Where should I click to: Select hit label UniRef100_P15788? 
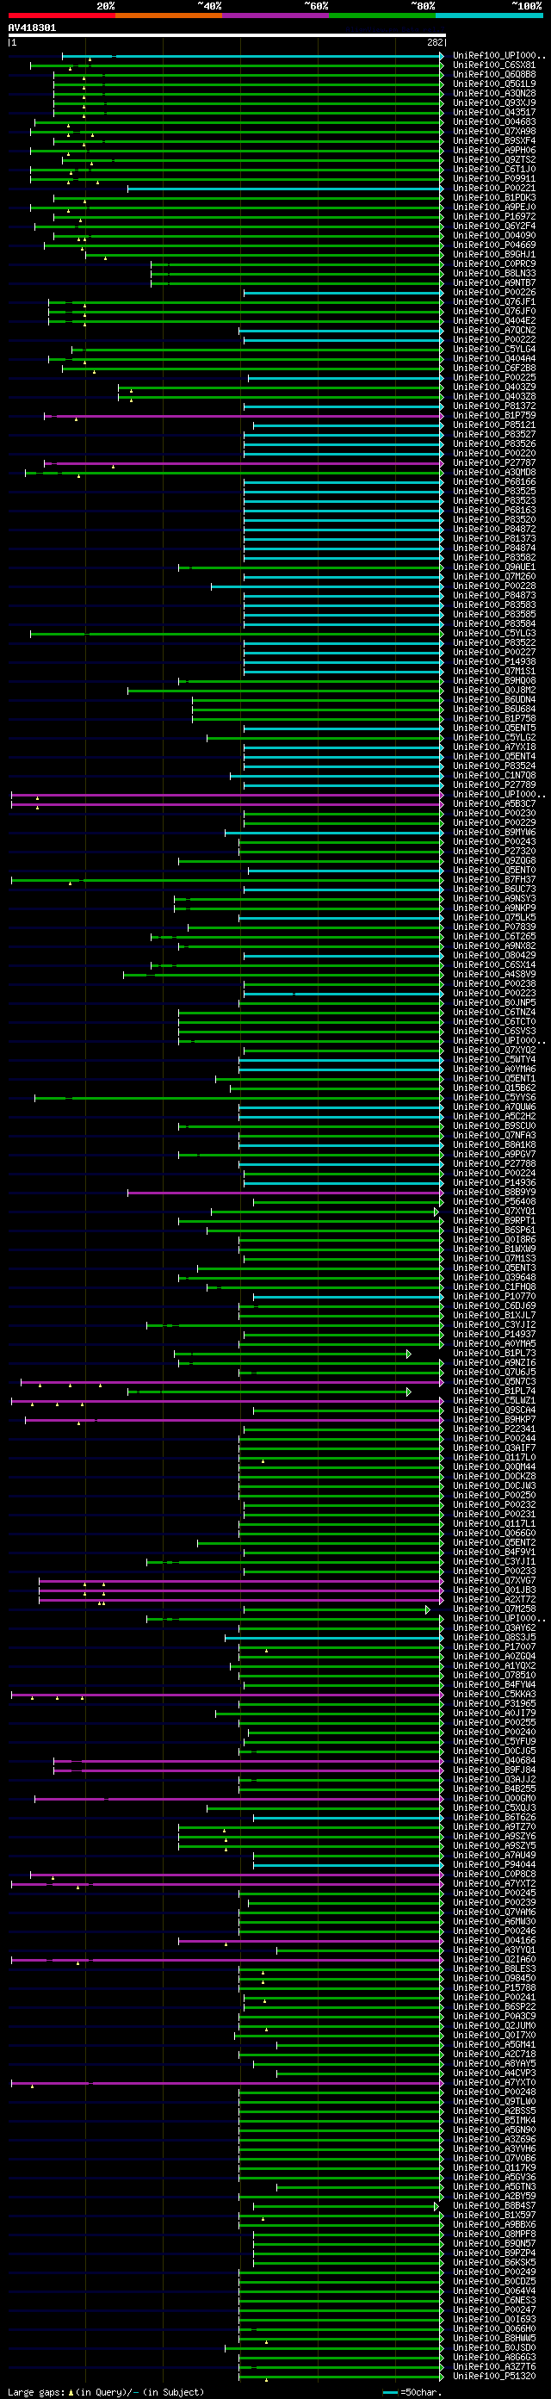pyautogui.click(x=494, y=1987)
